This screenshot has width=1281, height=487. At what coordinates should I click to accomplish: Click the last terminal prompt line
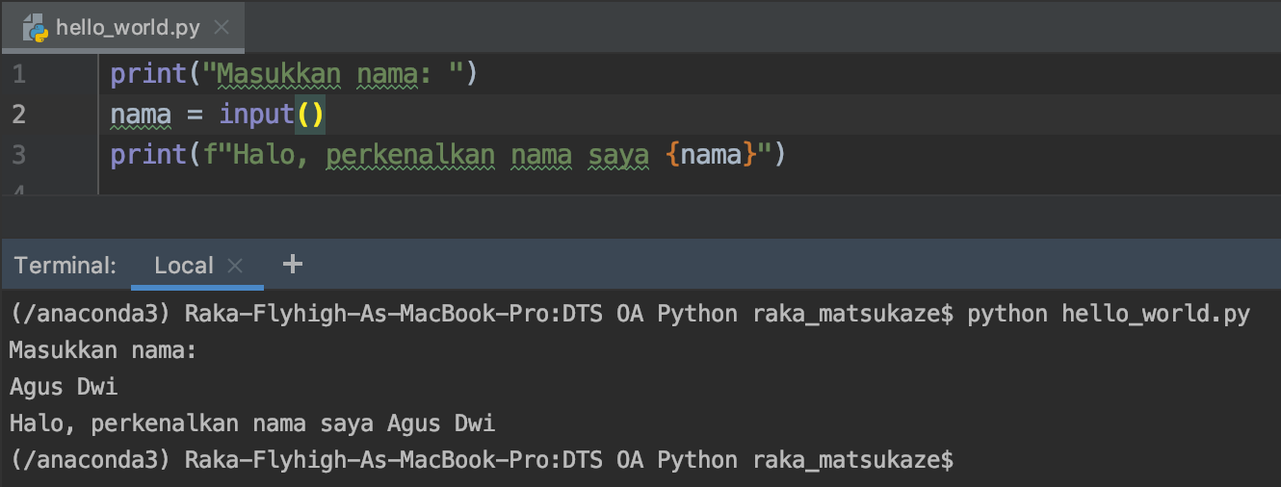coord(482,460)
